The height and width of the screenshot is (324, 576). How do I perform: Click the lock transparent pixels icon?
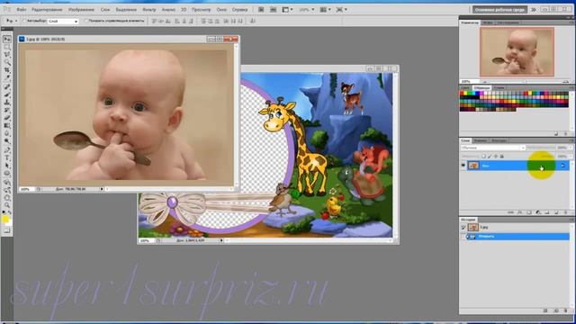[483, 156]
